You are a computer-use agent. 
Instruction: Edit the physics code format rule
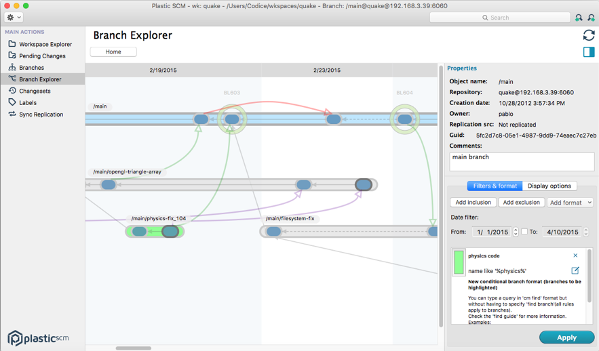point(575,270)
